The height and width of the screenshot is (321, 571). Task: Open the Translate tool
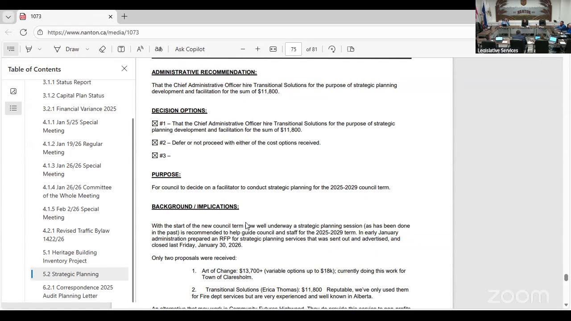(x=158, y=49)
